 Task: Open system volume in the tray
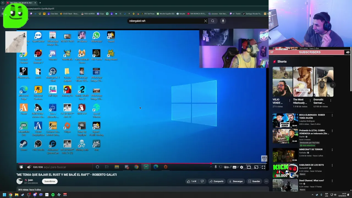coord(335,195)
